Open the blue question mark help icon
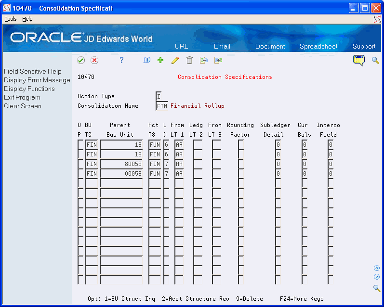384x307 pixels. pos(121,60)
